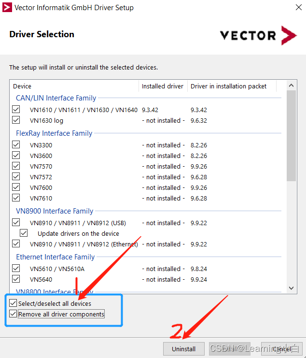This screenshot has height=358, width=306.
Task: Disable Update drivers on the device
Action: click(24, 233)
